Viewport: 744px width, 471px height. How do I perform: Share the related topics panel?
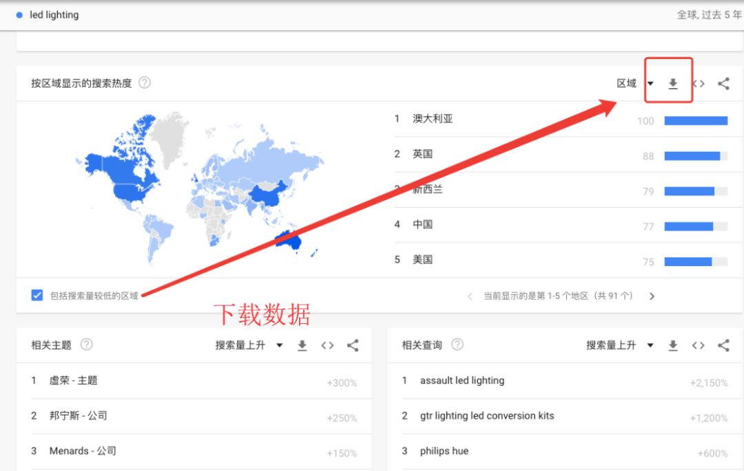click(x=353, y=346)
